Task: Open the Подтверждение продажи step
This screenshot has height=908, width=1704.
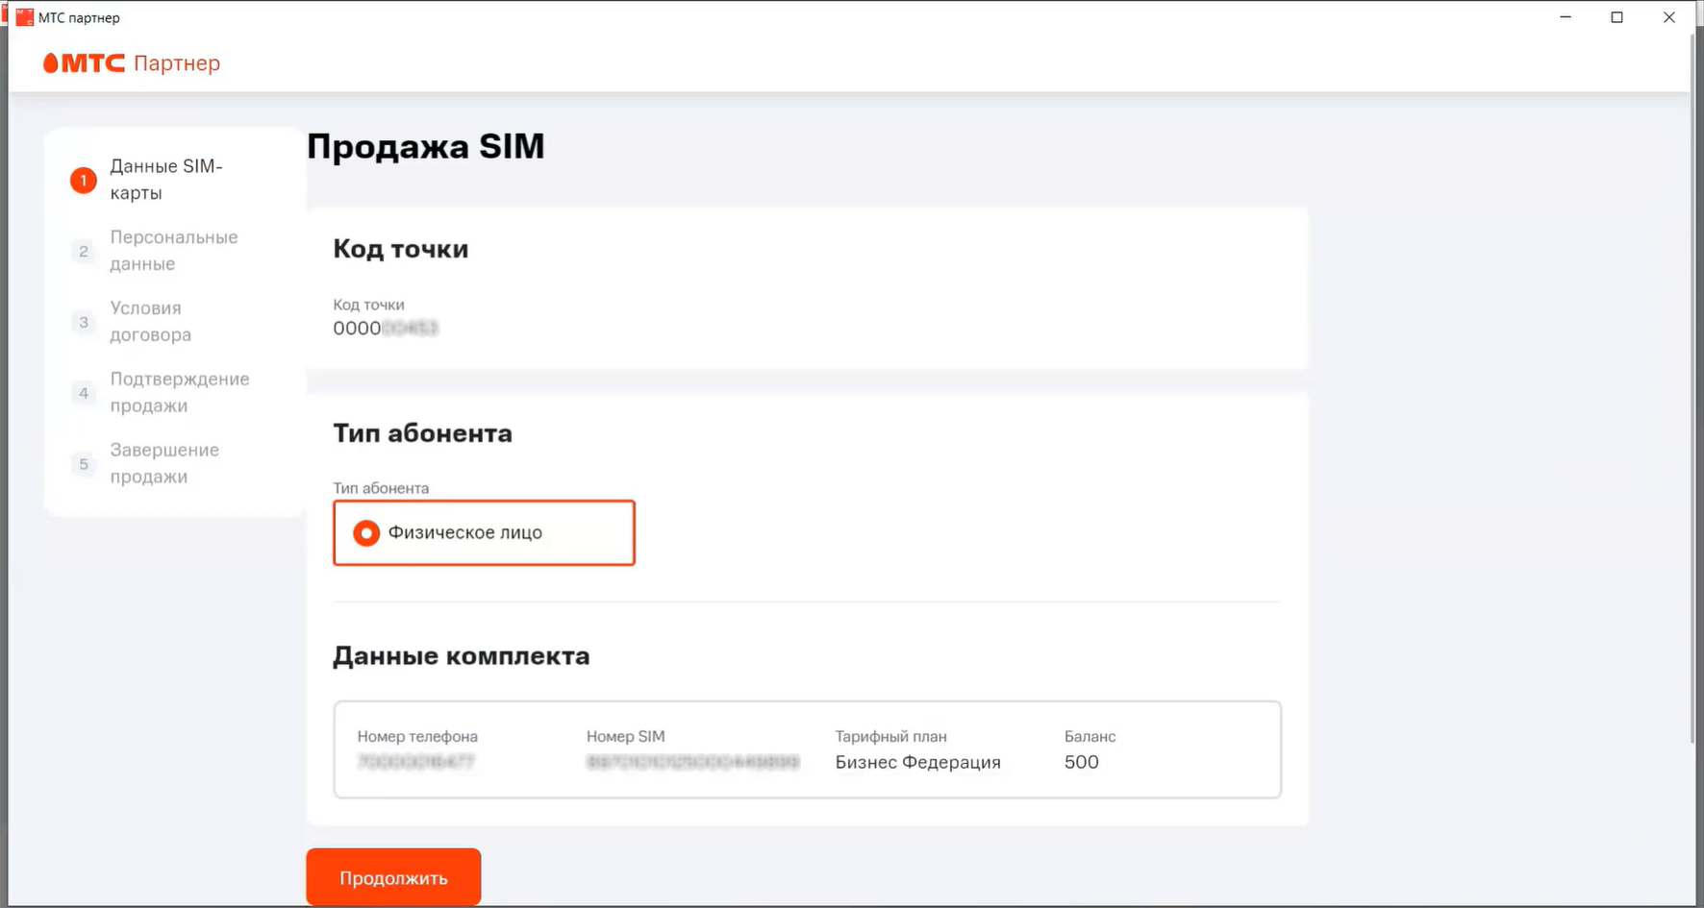Action: click(x=180, y=393)
